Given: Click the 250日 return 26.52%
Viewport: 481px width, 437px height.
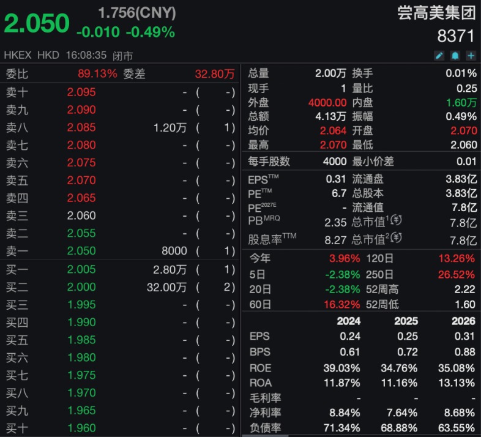Looking at the screenshot, I should pos(457,274).
